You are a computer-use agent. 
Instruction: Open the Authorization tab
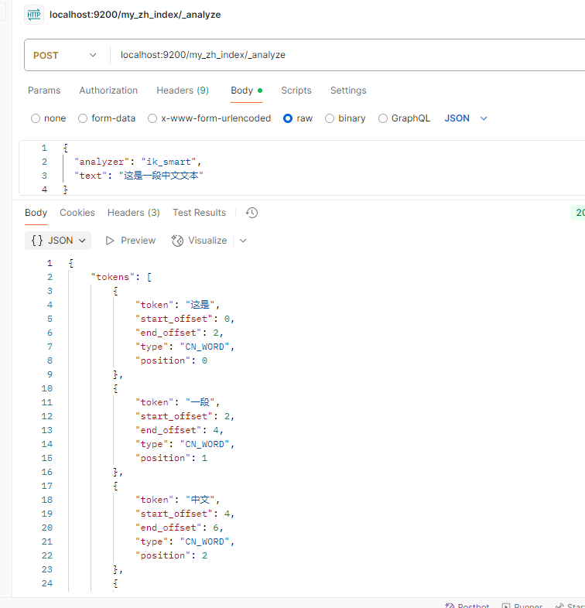tap(108, 91)
